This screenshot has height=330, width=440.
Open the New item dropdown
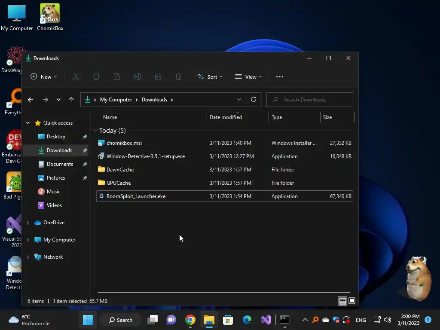pyautogui.click(x=44, y=76)
